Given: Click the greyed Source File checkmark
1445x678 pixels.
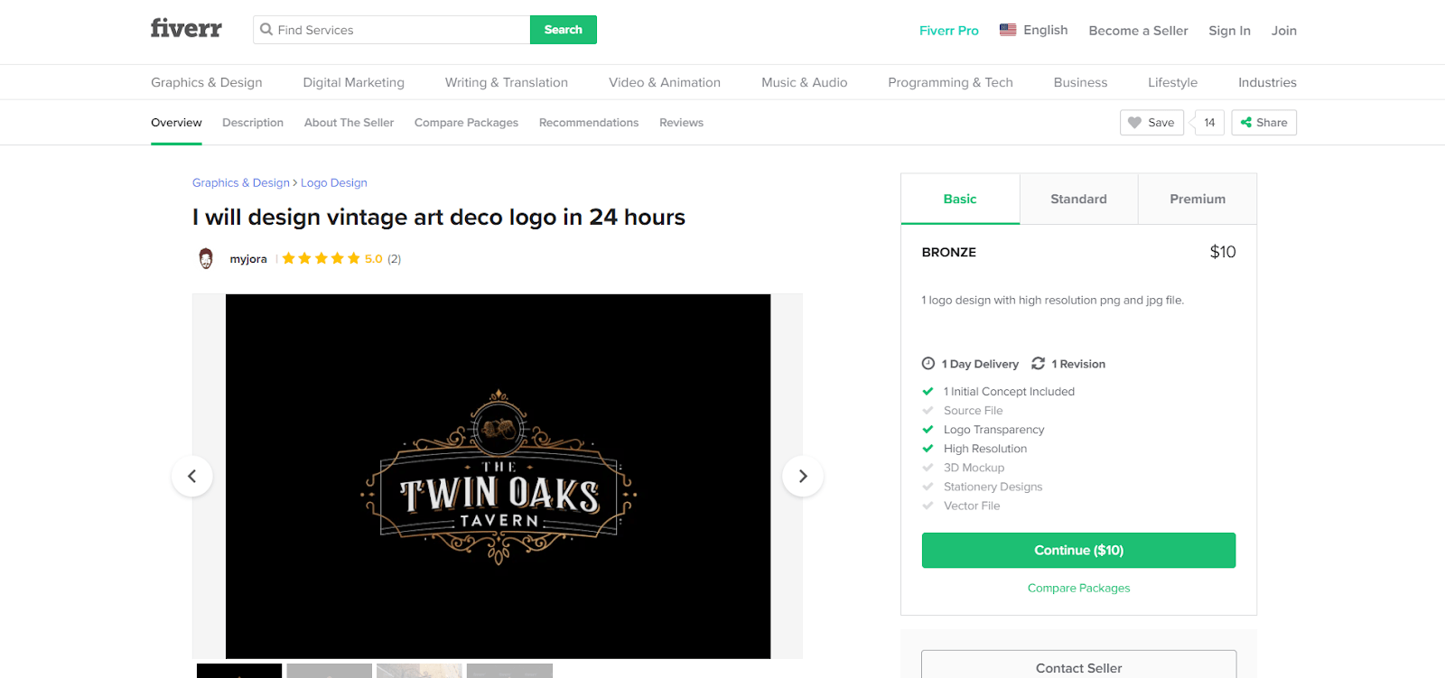Looking at the screenshot, I should coord(928,411).
